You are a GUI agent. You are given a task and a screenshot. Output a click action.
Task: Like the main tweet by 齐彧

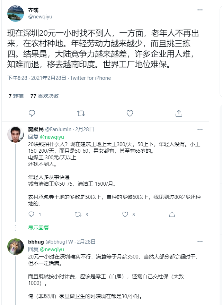pos(130,113)
